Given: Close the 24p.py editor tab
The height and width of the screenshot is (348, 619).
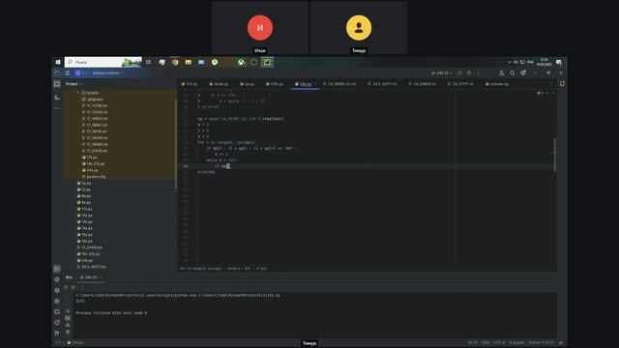Looking at the screenshot, I should 315,84.
